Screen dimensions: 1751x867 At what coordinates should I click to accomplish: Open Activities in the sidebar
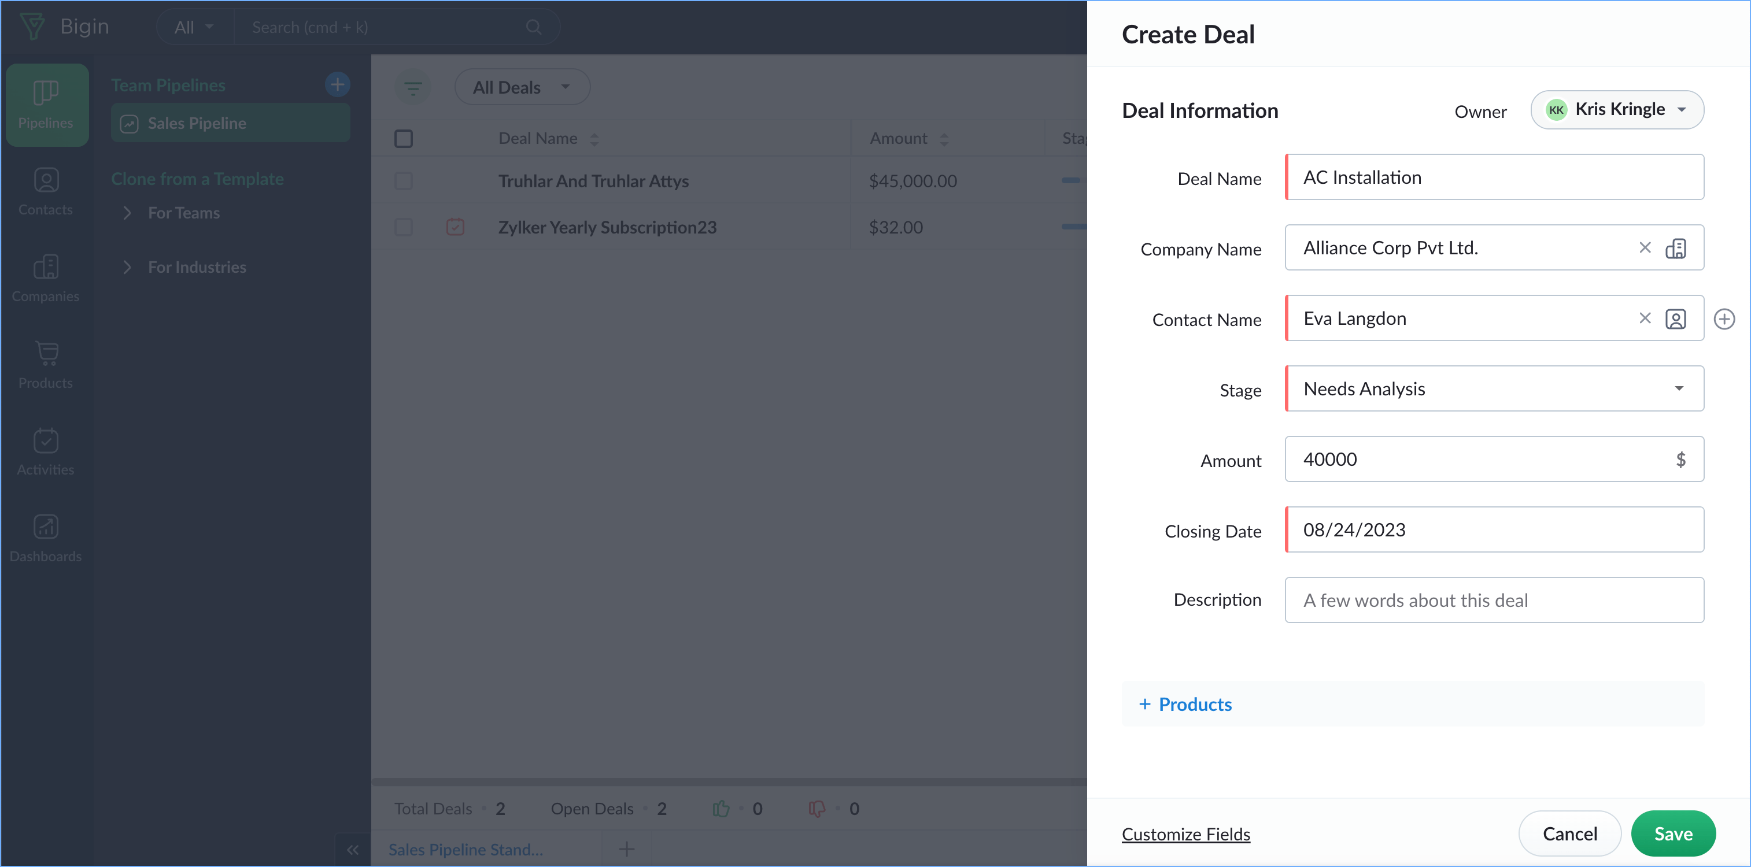pos(46,451)
